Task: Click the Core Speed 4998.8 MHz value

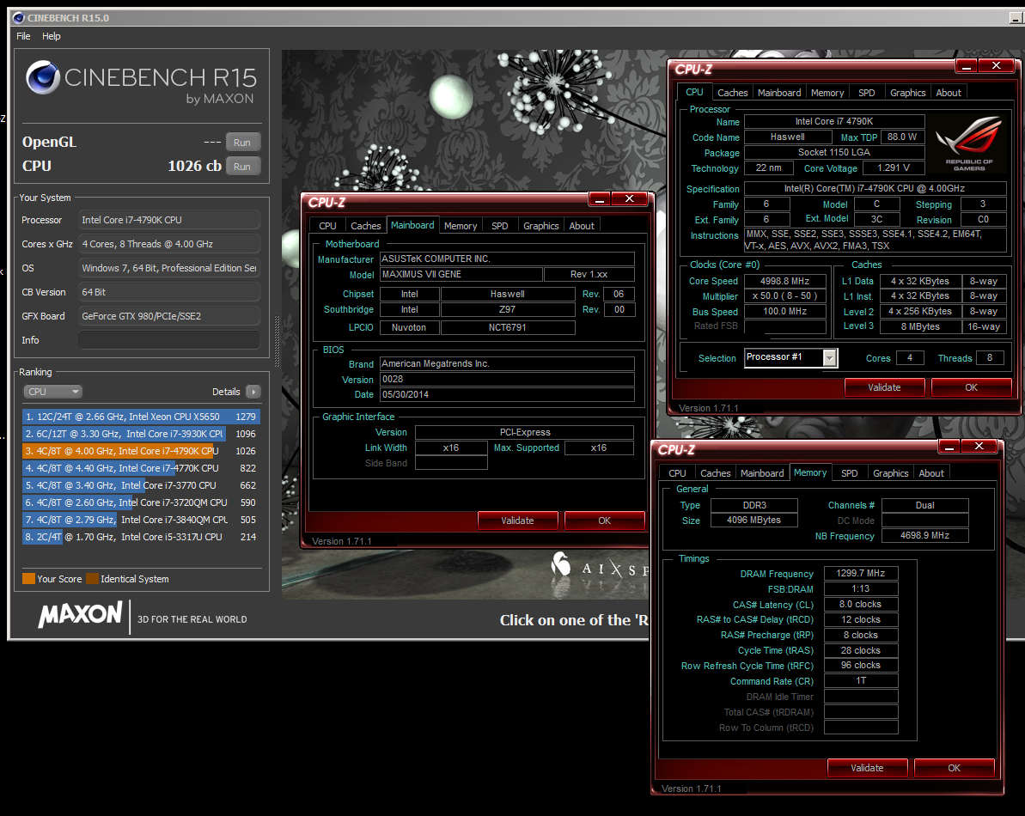Action: (784, 281)
